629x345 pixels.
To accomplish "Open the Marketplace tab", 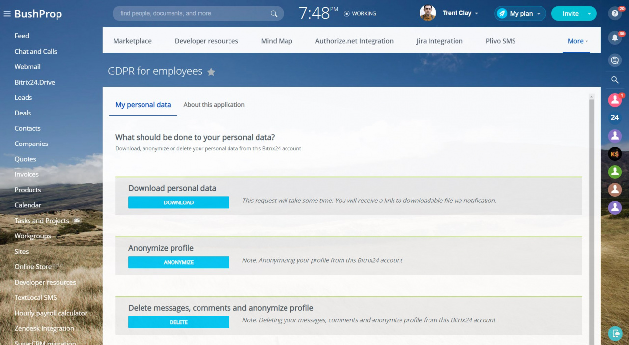I will pos(133,41).
